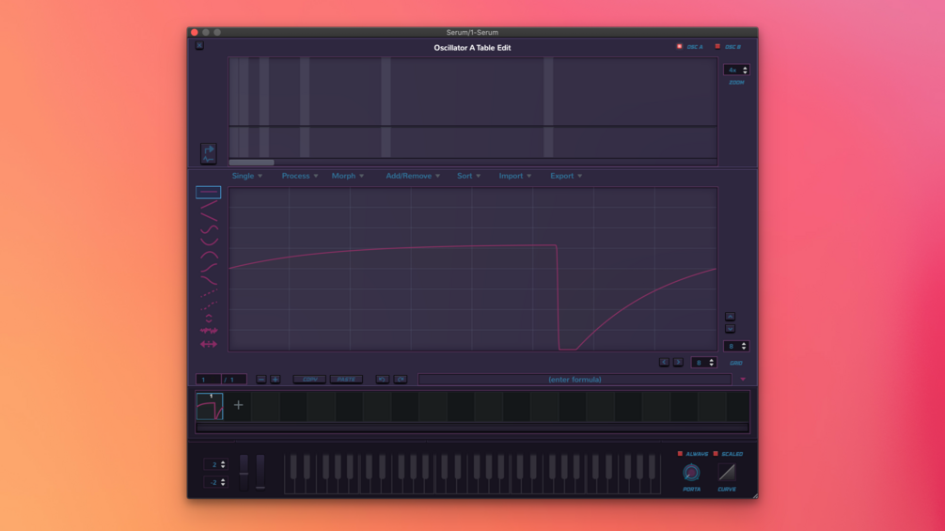Viewport: 945px width, 531px height.
Task: Click the PASTE button
Action: [x=346, y=380]
